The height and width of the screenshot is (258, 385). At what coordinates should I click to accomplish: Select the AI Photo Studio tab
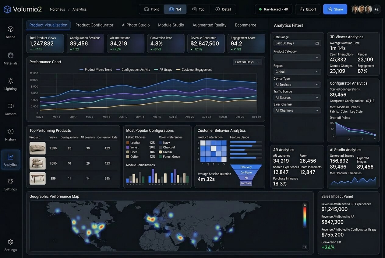(x=136, y=25)
